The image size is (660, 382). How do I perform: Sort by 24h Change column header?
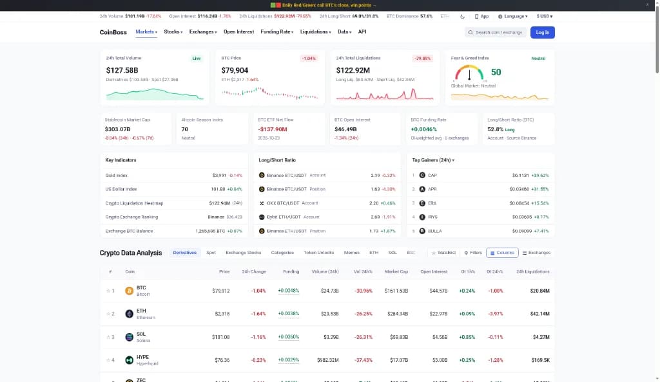point(254,271)
